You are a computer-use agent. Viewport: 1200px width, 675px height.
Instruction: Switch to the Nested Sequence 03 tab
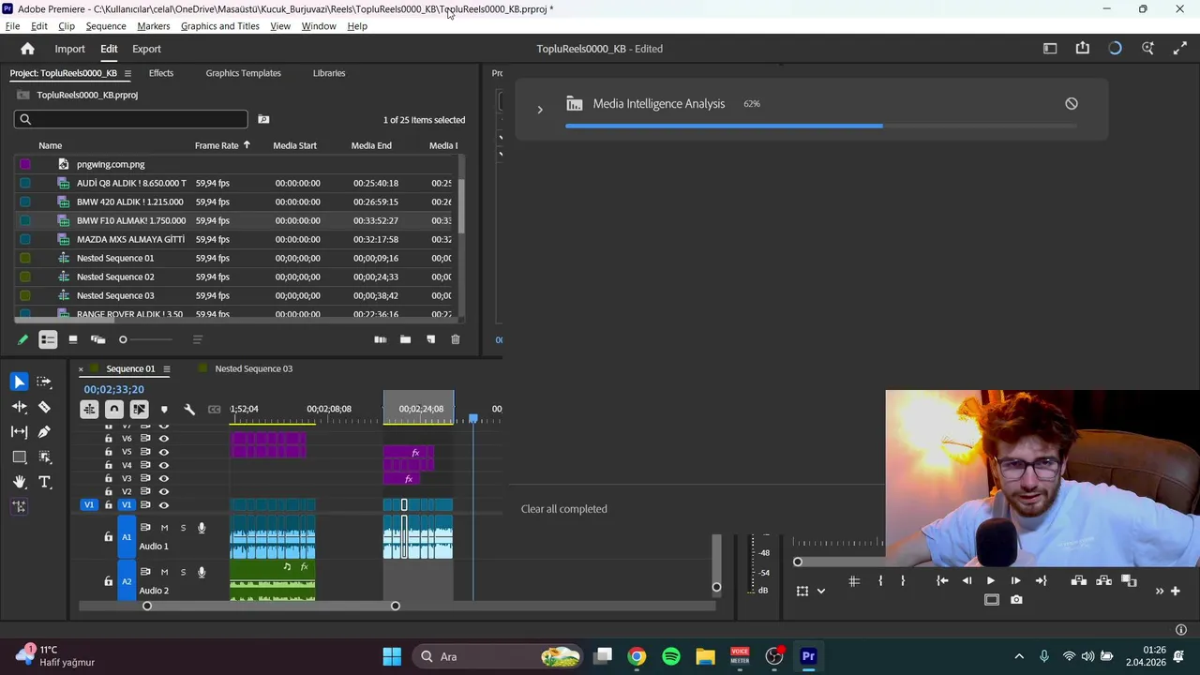click(253, 369)
